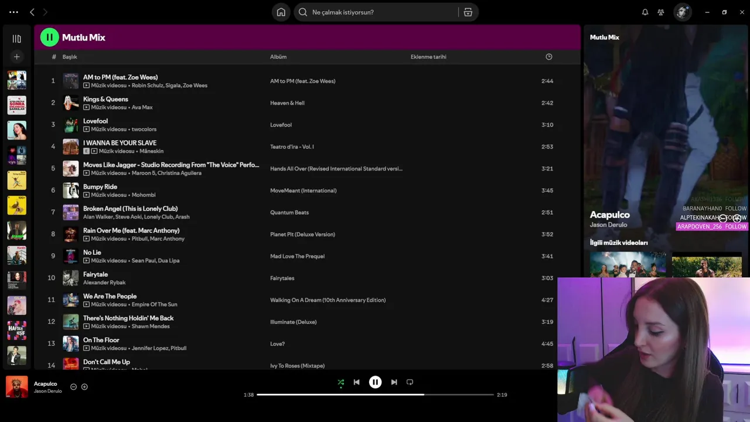Open the yellow 100+ playlist in sidebar
This screenshot has width=750, height=422.
16,205
